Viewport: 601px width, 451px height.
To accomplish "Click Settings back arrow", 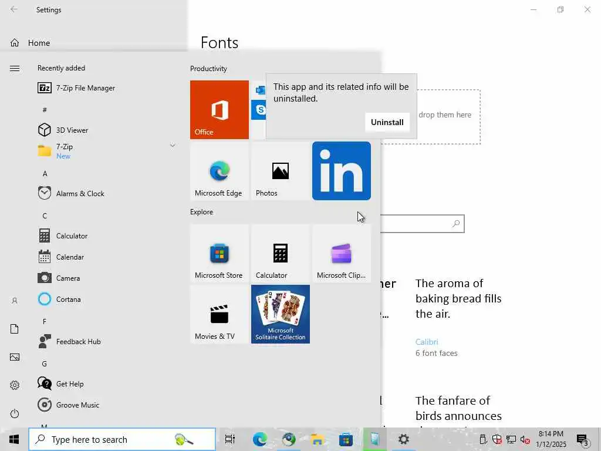I will [14, 9].
